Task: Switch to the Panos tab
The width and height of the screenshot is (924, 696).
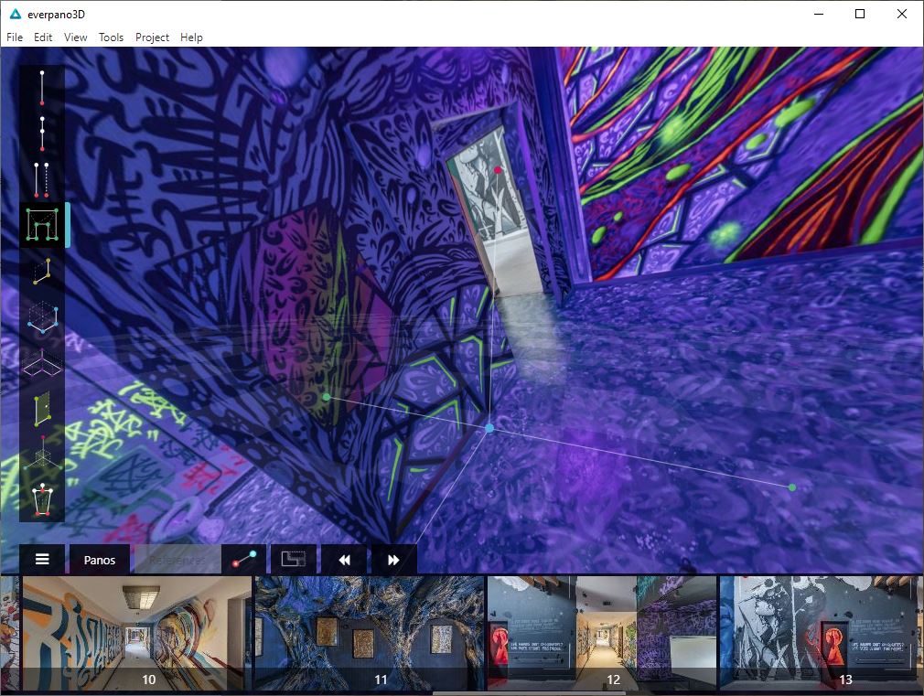Action: (x=100, y=560)
